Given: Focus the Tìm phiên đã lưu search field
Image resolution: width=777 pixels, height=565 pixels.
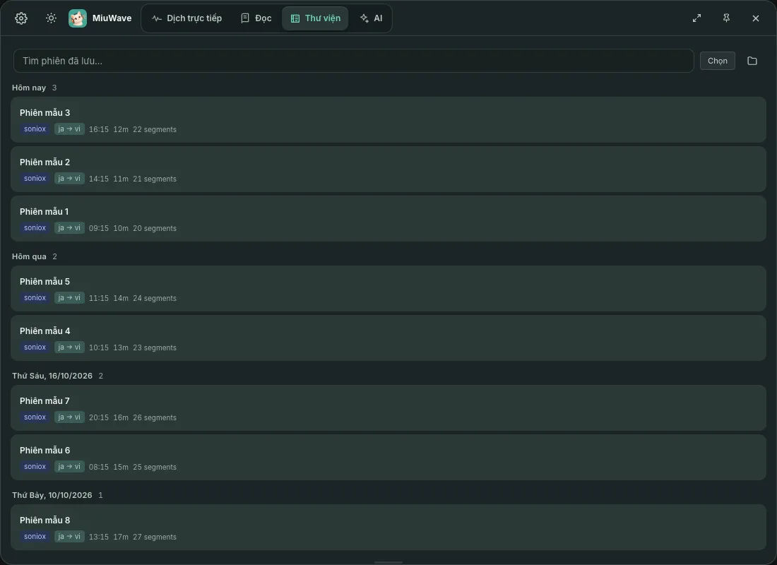Looking at the screenshot, I should click(x=353, y=61).
